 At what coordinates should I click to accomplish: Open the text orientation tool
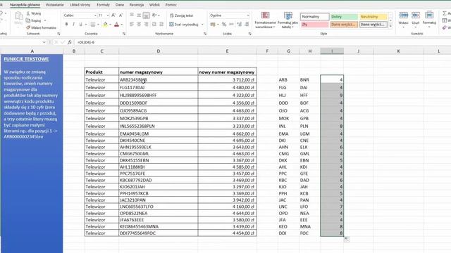[x=154, y=15]
